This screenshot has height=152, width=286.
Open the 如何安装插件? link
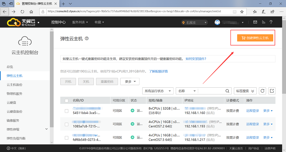click(x=196, y=59)
